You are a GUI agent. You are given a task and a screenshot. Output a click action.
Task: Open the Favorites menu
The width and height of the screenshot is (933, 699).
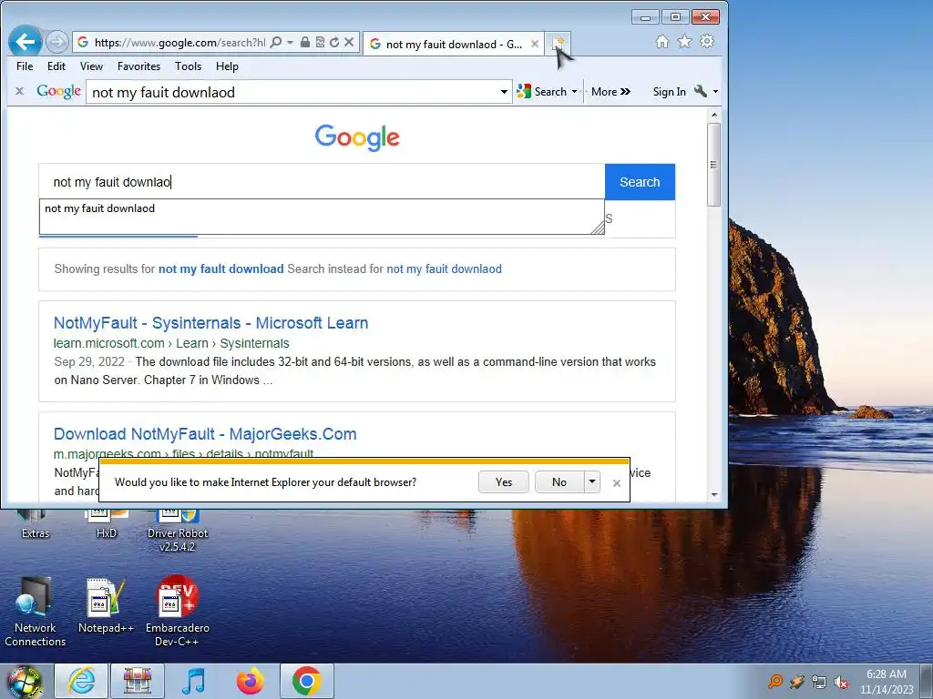coord(138,66)
